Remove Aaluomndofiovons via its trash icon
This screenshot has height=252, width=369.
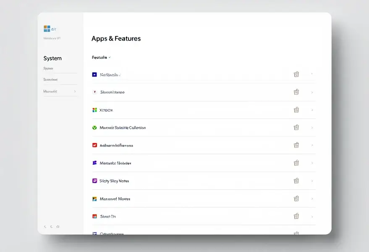pyautogui.click(x=296, y=145)
